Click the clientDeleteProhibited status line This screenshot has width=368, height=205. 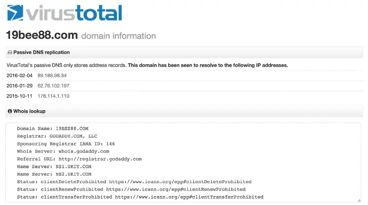[x=134, y=182]
